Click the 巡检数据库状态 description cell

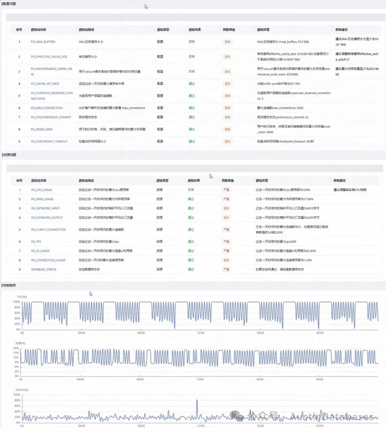click(x=89, y=270)
